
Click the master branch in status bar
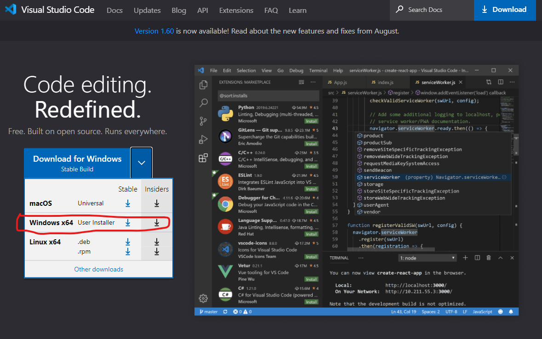pyautogui.click(x=208, y=312)
